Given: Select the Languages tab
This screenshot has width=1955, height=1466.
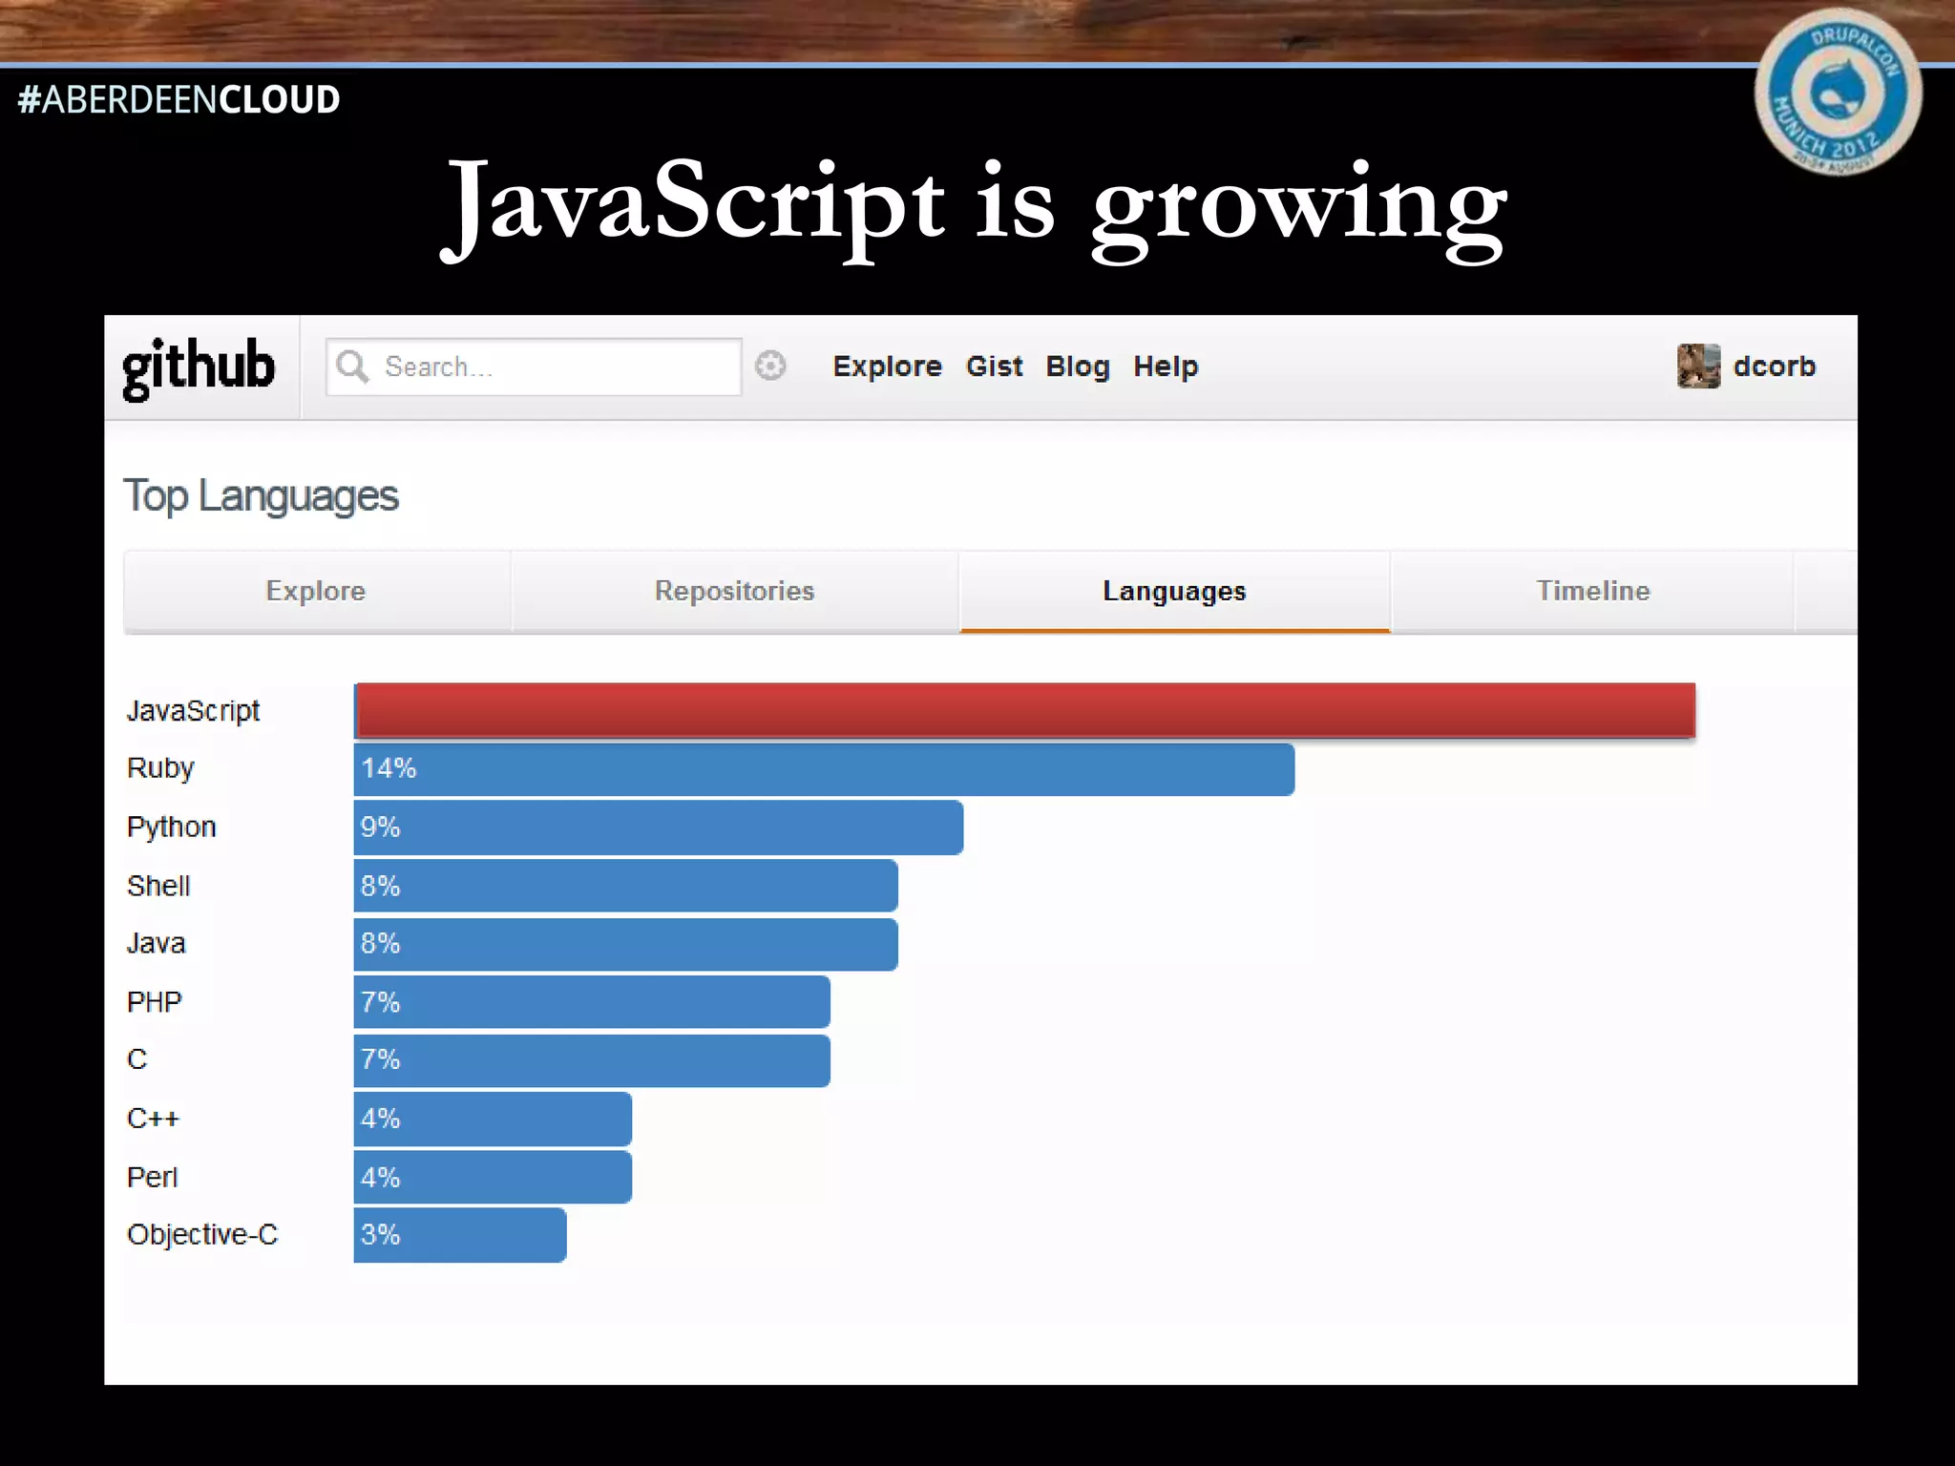Looking at the screenshot, I should tap(1174, 591).
